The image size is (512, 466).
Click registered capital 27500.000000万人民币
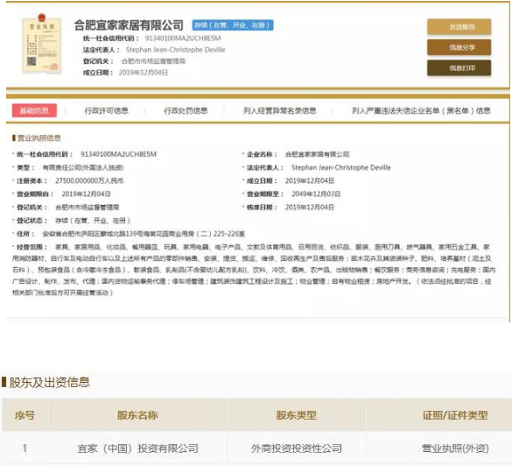(89, 180)
